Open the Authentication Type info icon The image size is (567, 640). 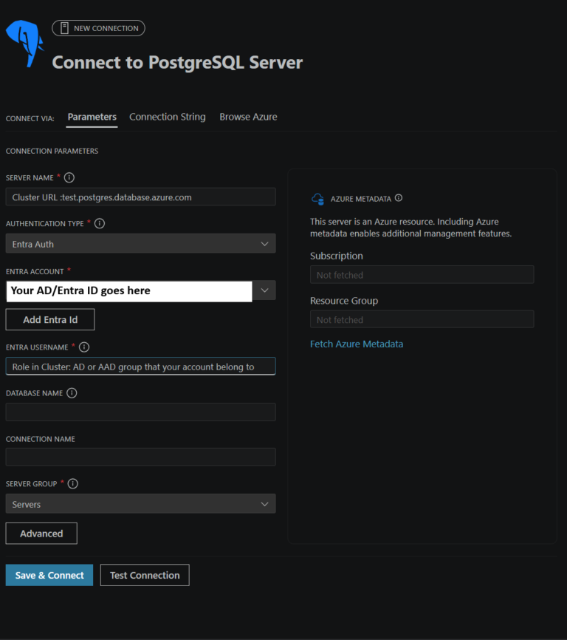click(x=100, y=223)
